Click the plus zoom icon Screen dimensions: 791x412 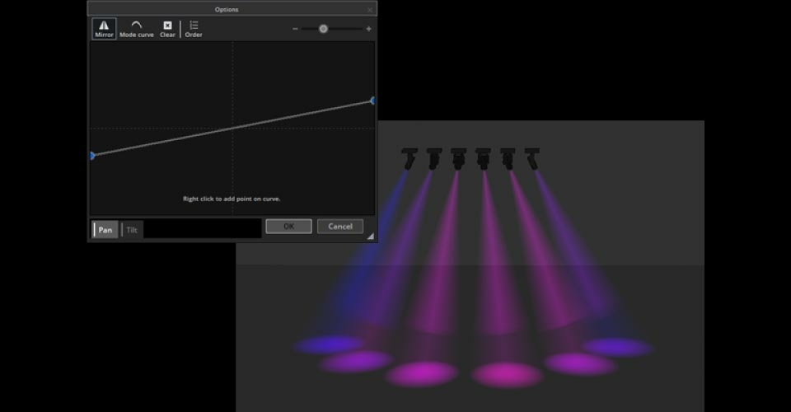[368, 29]
